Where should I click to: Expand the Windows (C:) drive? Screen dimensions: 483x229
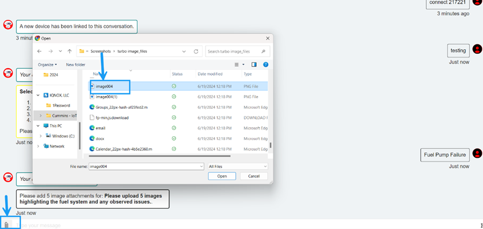click(41, 136)
